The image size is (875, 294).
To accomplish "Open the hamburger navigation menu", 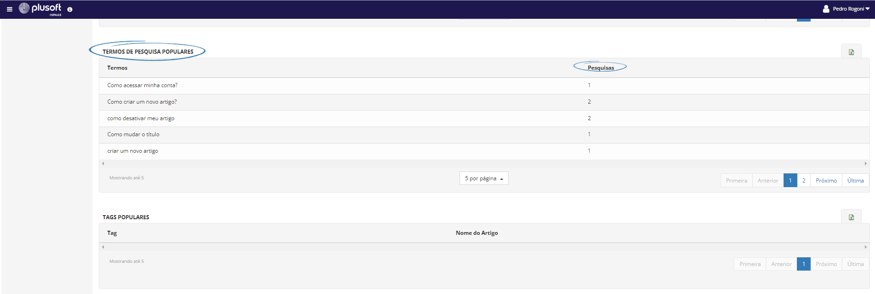I will pos(9,9).
